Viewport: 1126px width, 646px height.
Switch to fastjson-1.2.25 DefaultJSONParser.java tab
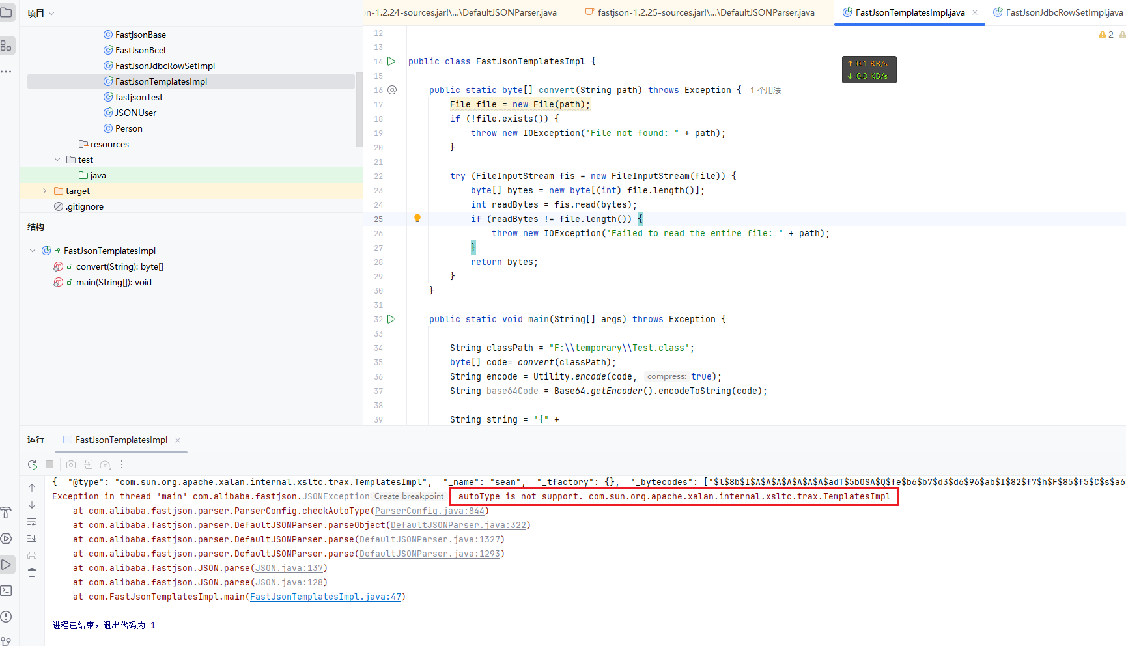point(699,12)
